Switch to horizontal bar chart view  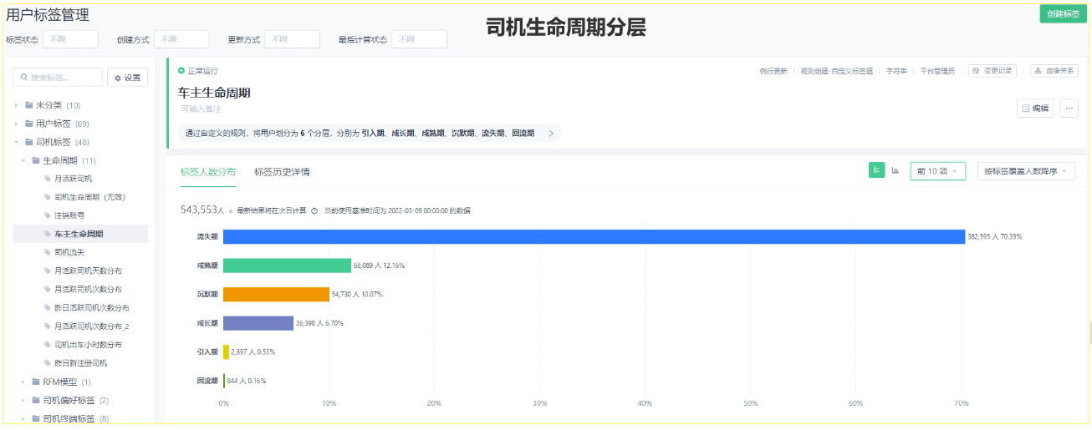point(876,170)
